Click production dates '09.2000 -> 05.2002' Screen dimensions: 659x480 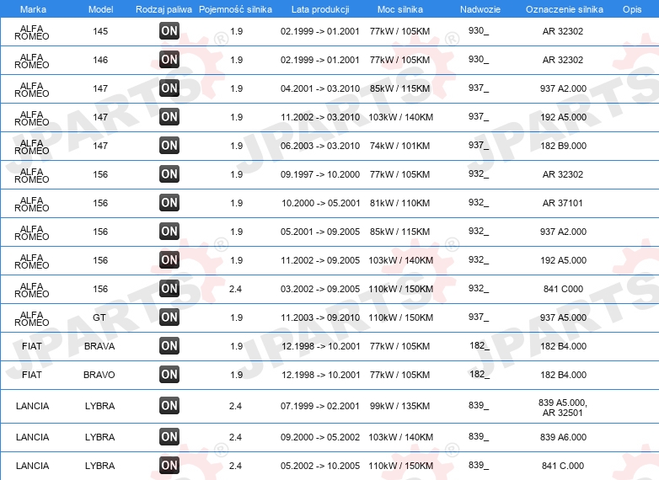[320, 437]
